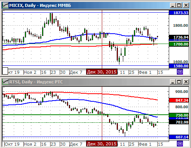
Task: Maximize the MICEX chart window
Action: [179, 5]
